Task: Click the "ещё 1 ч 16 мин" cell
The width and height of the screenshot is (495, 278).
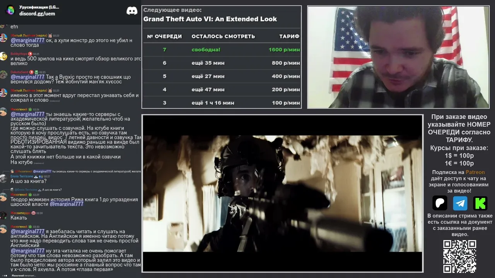Action: point(213,103)
